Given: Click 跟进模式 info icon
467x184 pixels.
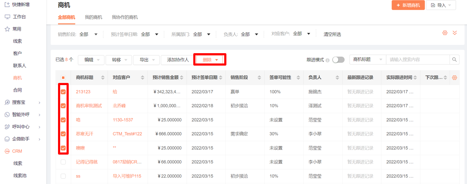Looking at the screenshot, I should coord(327,60).
